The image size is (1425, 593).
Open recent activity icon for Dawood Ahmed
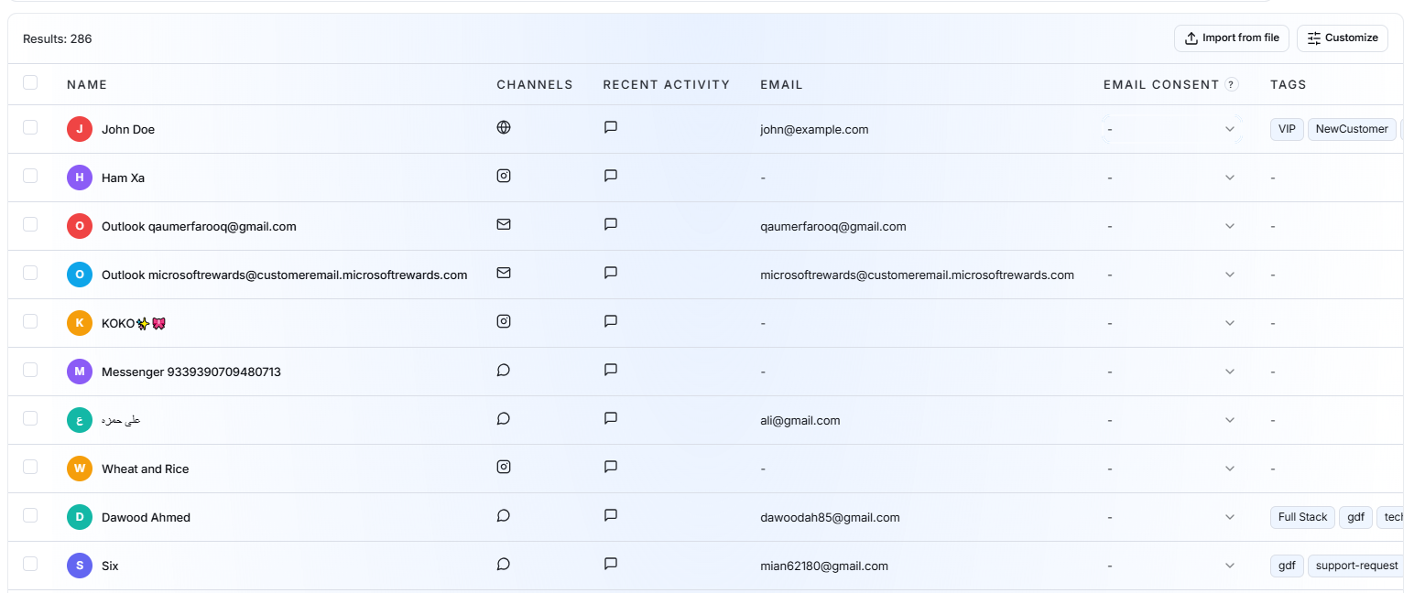pos(611,515)
